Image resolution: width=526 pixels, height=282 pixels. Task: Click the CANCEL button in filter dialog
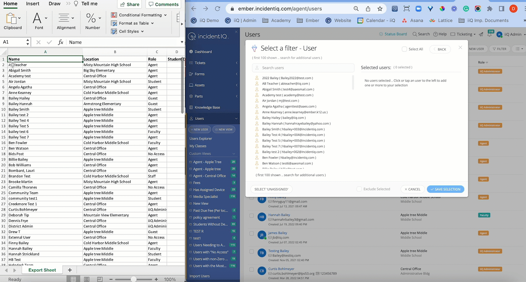(412, 189)
